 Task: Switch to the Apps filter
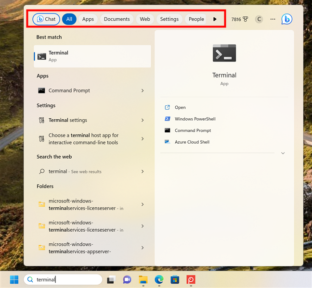88,19
